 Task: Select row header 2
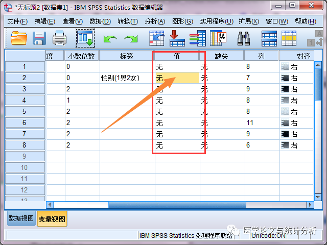25,78
